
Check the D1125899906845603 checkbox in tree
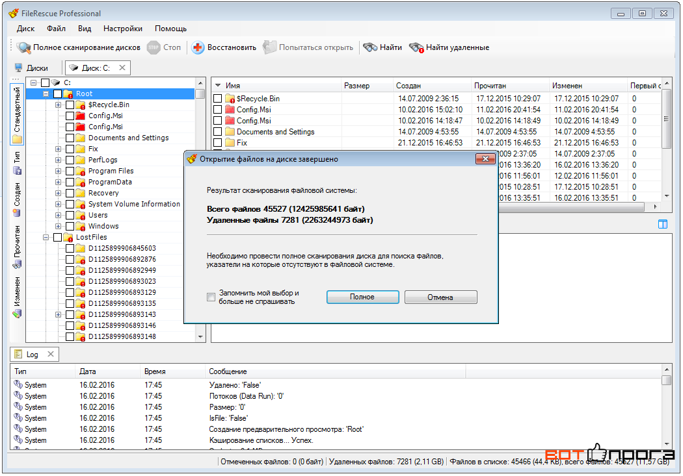click(x=70, y=248)
